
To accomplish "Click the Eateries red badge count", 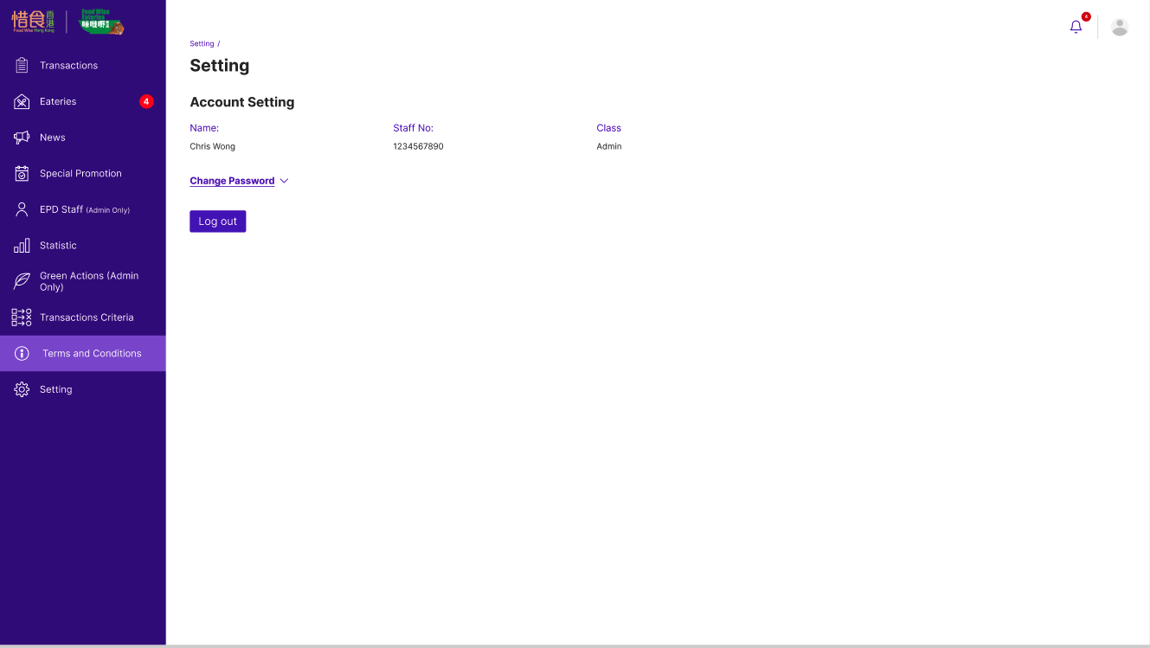I will point(146,101).
